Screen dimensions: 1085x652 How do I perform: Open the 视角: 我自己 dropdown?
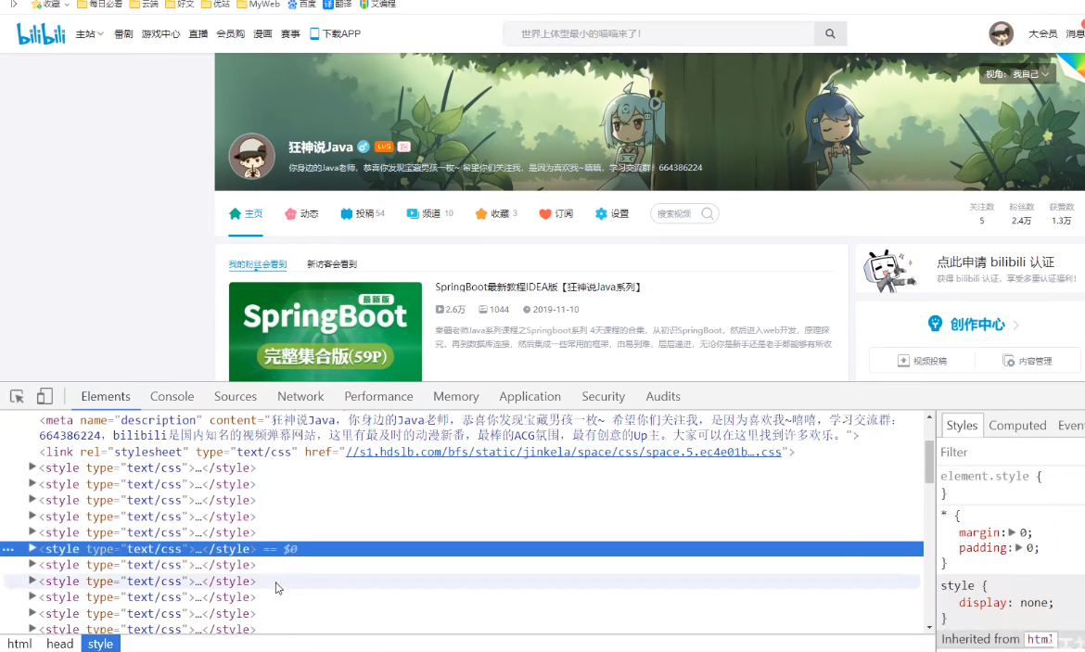click(x=1017, y=74)
